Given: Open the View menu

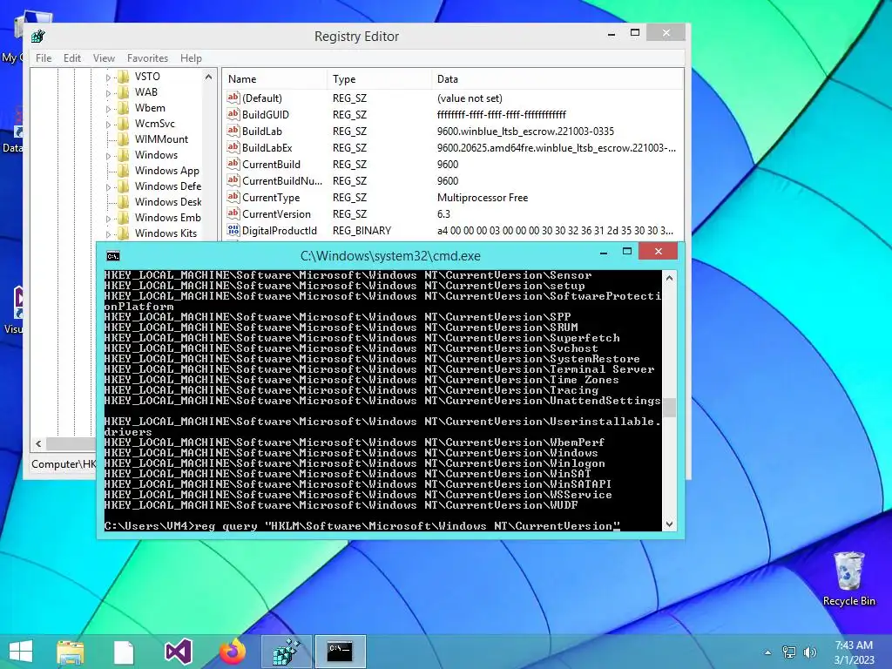Looking at the screenshot, I should (104, 58).
